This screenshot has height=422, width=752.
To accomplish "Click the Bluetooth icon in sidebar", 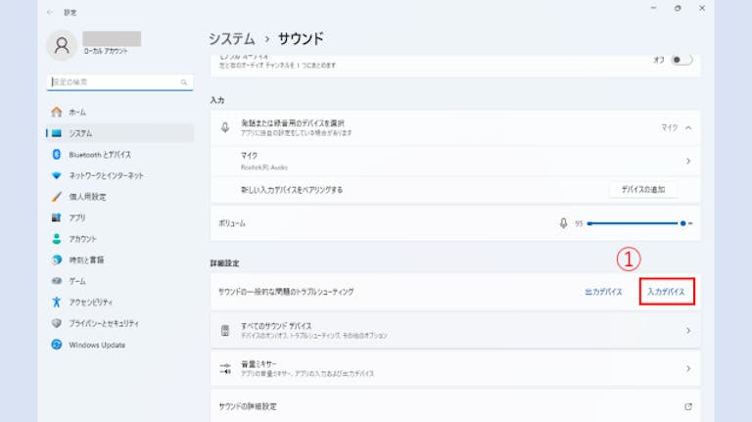I will (57, 155).
